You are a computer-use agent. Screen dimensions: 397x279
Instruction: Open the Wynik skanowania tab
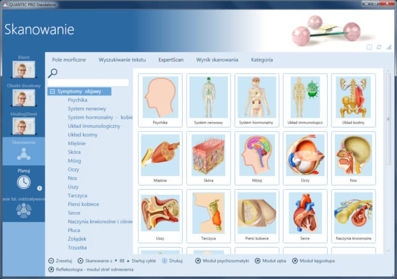[217, 60]
